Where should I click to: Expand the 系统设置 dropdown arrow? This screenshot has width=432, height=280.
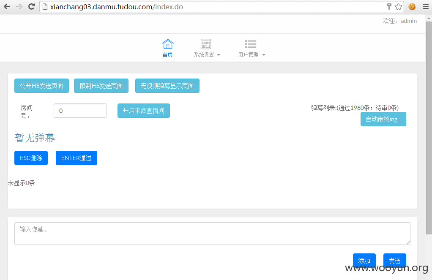(x=219, y=55)
